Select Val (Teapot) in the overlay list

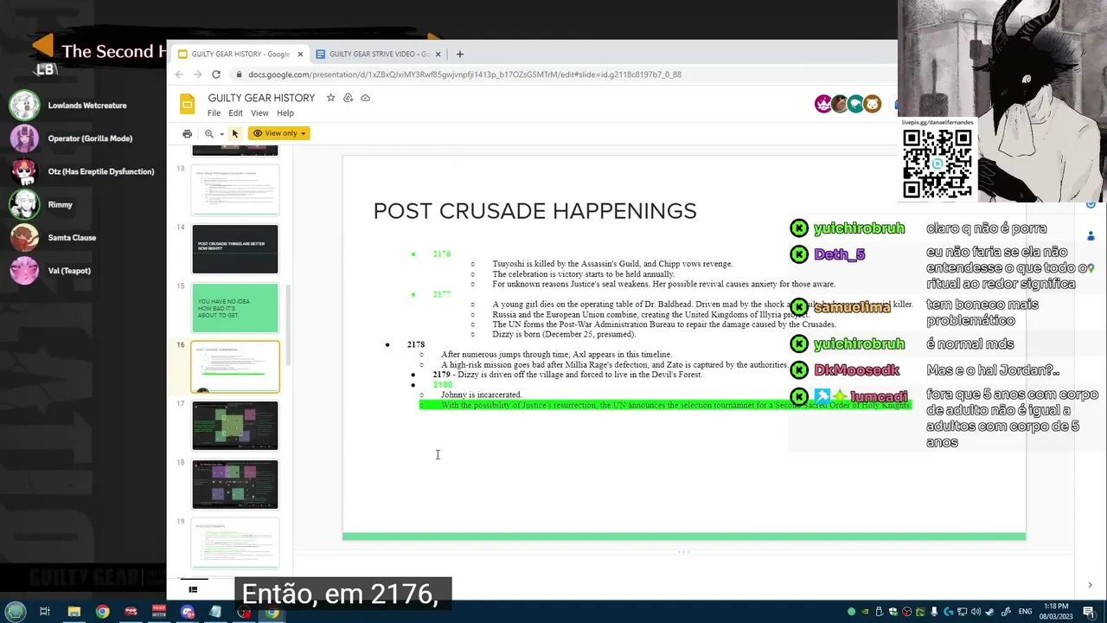coord(69,271)
